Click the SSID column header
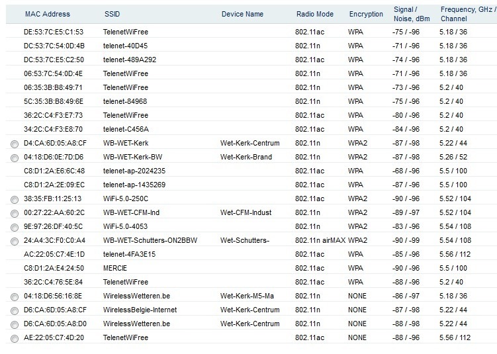 point(113,14)
